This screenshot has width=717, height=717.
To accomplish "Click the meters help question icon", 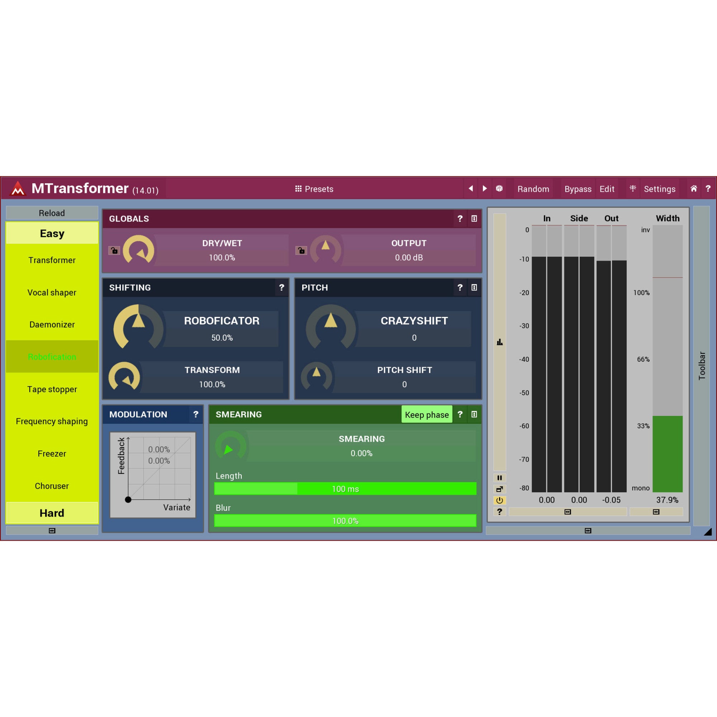I will coord(499,512).
